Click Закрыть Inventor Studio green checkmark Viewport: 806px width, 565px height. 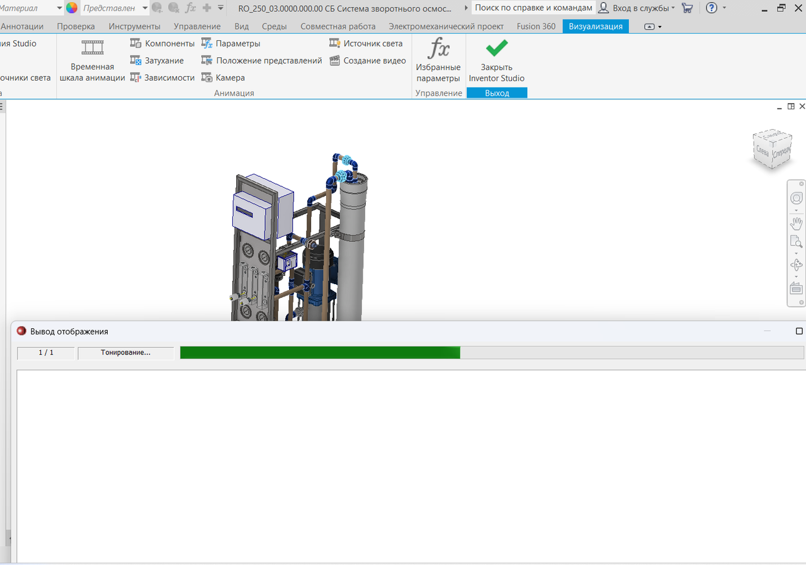497,60
